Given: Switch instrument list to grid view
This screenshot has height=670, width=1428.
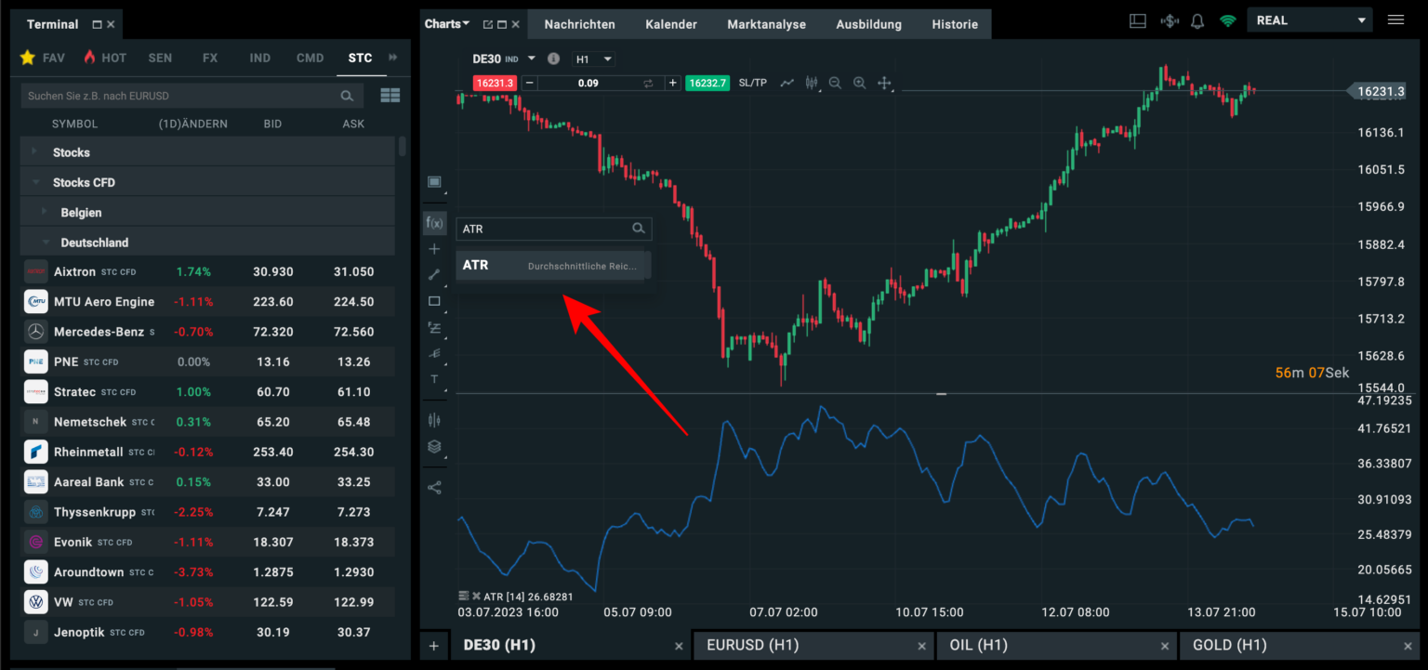Looking at the screenshot, I should pos(390,96).
